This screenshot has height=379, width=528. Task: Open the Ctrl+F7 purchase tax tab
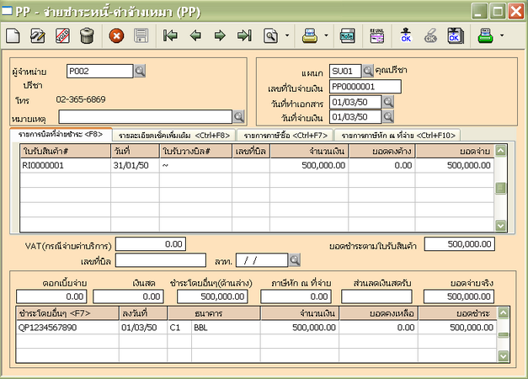pyautogui.click(x=285, y=134)
